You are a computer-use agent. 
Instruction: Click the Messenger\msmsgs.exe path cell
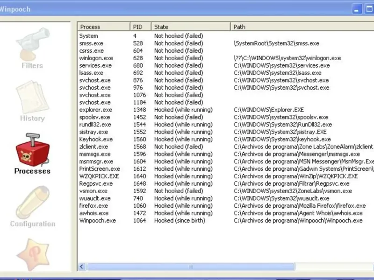click(297, 154)
